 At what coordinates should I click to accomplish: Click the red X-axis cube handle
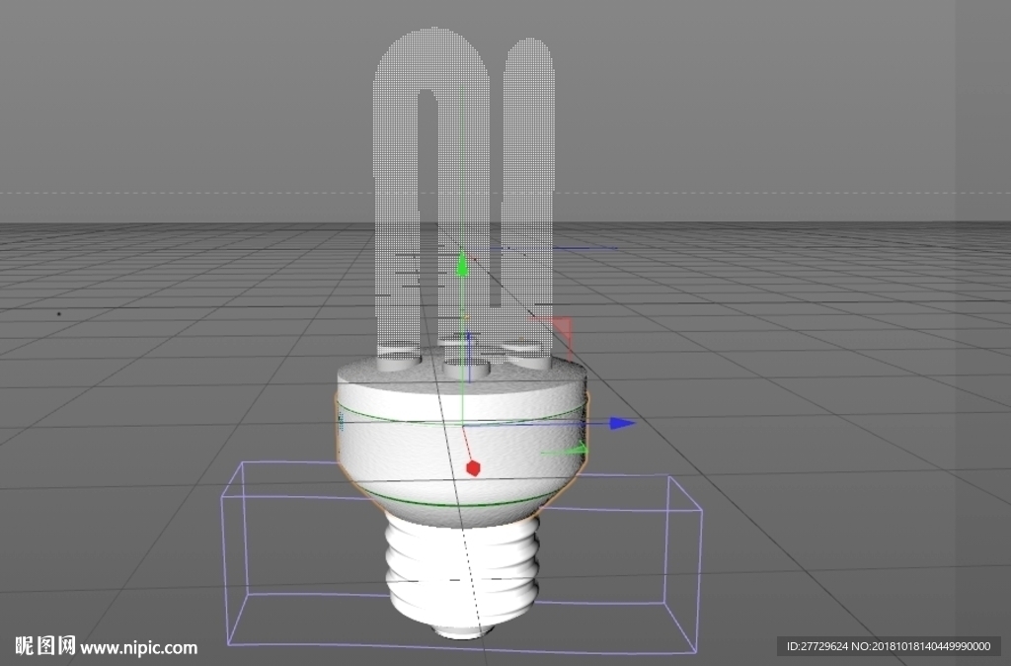pyautogui.click(x=473, y=467)
